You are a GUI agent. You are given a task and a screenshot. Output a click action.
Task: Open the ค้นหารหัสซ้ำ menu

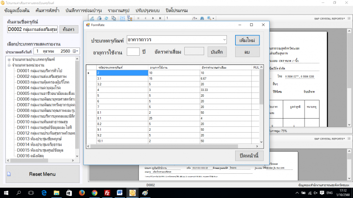48,11
